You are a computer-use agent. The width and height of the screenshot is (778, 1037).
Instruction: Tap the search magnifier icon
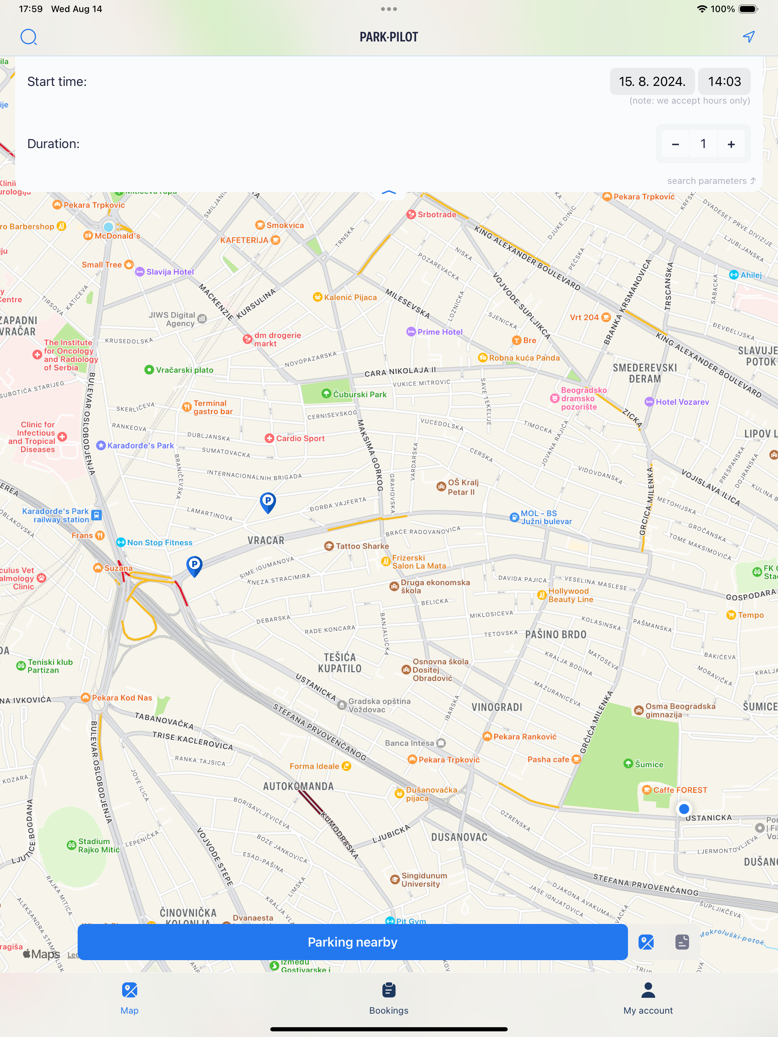(x=29, y=37)
